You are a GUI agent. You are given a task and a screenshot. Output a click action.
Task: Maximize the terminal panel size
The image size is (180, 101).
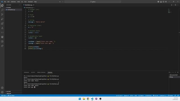point(175,72)
